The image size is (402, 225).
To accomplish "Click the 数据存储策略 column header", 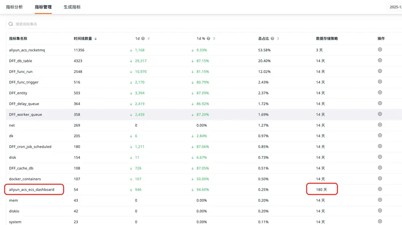I will [327, 38].
